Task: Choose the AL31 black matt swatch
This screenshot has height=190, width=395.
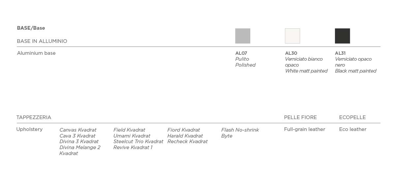Action: coord(342,36)
